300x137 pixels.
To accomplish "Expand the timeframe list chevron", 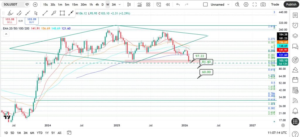I will pyautogui.click(x=120, y=5).
